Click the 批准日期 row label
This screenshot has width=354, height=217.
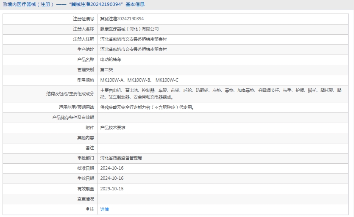(x=86, y=168)
